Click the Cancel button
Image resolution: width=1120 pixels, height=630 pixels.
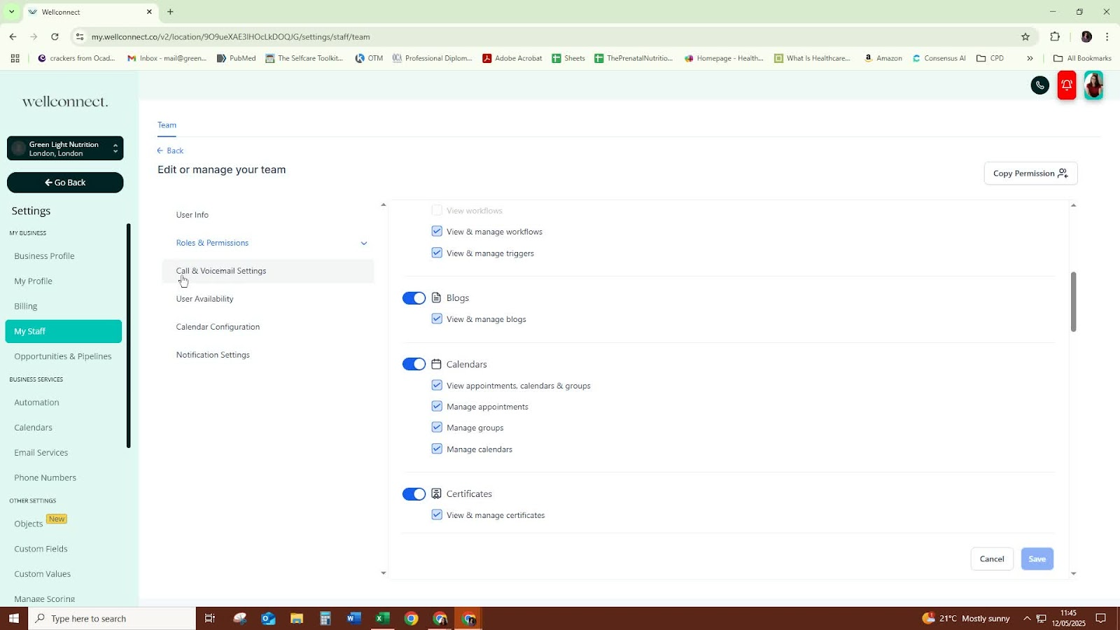(x=992, y=559)
